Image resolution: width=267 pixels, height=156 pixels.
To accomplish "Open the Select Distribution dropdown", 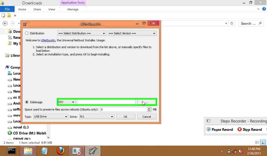I will (x=82, y=33).
